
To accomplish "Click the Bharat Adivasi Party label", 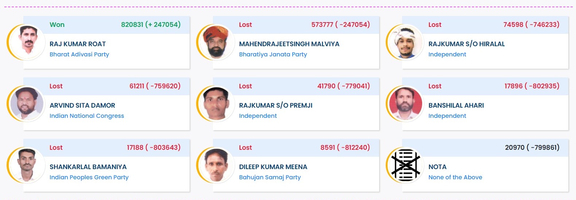I will pyautogui.click(x=79, y=54).
